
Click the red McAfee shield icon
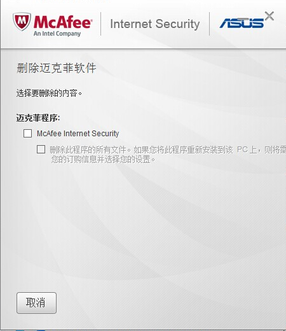tap(22, 22)
